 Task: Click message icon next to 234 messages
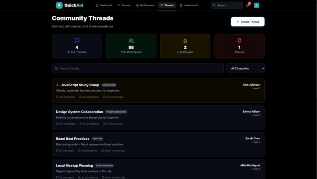coord(57,124)
